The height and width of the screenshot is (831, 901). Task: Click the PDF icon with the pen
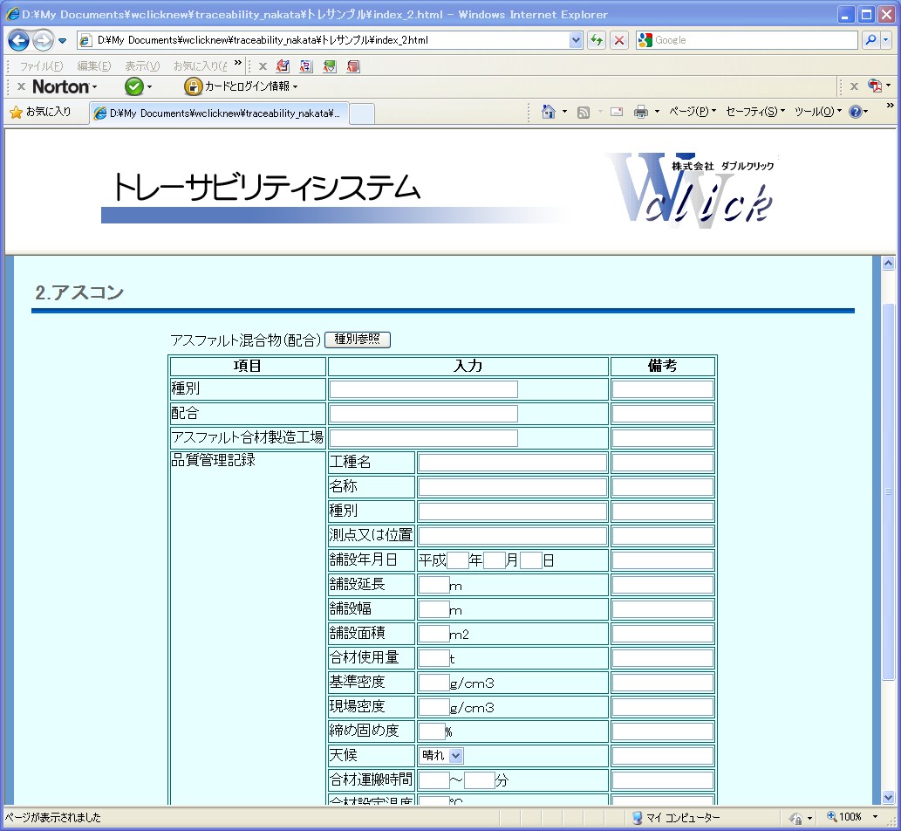click(283, 66)
